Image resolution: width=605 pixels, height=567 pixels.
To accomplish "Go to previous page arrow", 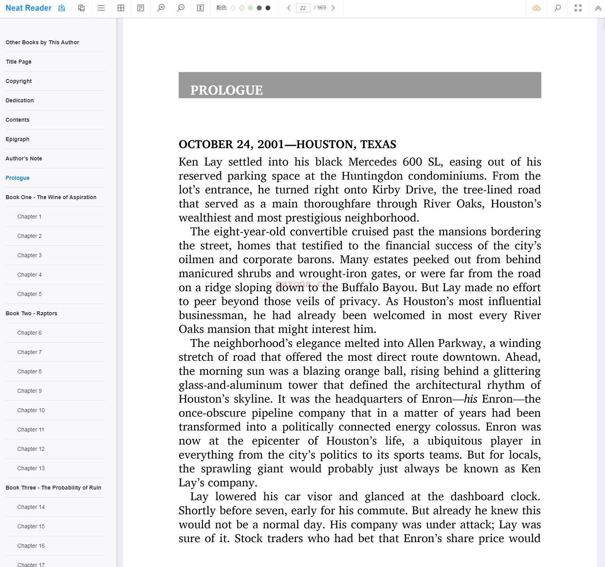I will tap(289, 8).
